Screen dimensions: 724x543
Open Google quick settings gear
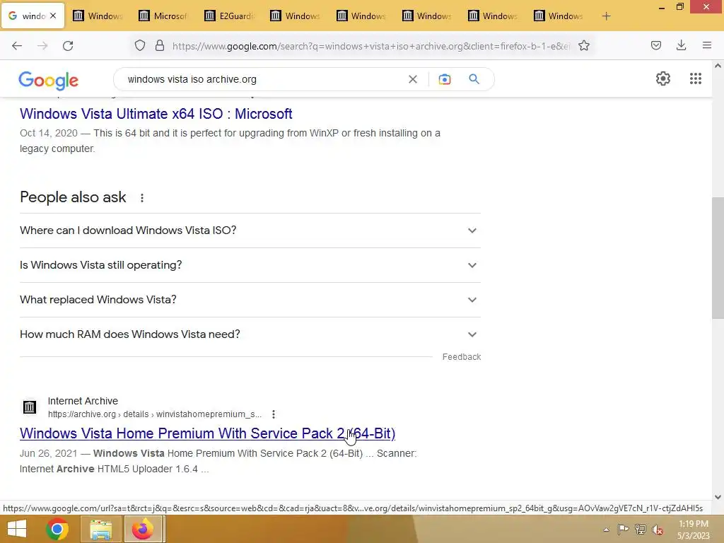click(663, 78)
